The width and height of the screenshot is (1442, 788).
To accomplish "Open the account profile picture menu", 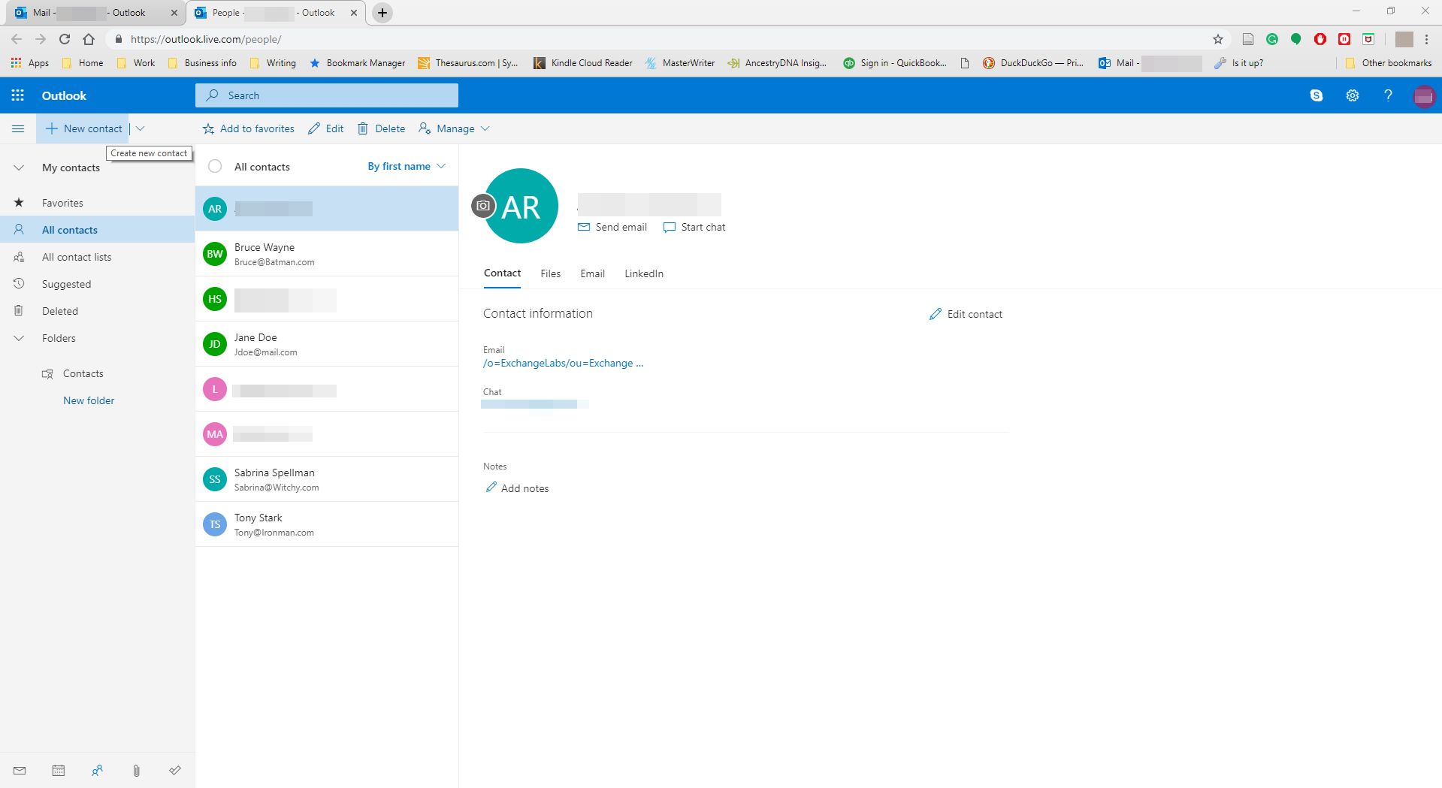I will pos(1424,96).
